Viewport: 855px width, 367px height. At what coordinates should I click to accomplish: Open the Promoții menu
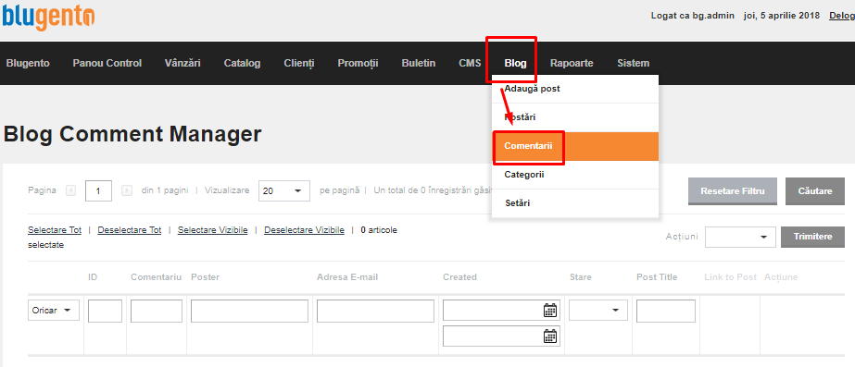358,63
